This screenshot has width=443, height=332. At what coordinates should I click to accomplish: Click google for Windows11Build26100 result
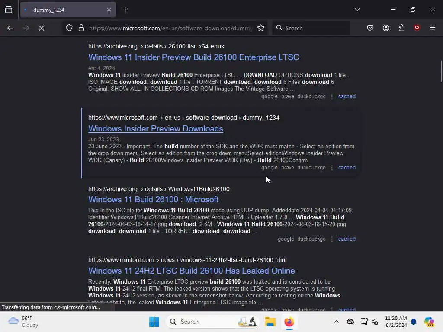pyautogui.click(x=286, y=239)
